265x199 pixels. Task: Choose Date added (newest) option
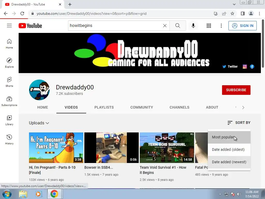click(x=229, y=162)
